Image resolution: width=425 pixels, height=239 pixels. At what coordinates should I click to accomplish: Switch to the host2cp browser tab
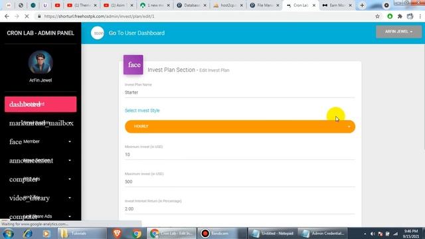[x=228, y=5]
